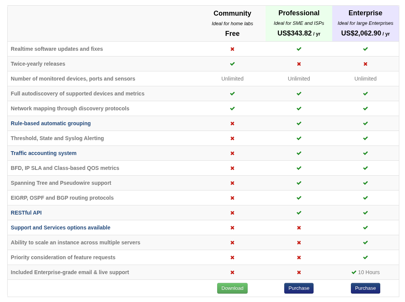The width and height of the screenshot is (405, 302).
Task: Click Community red cross for Spanning Tree support
Action: click(232, 183)
